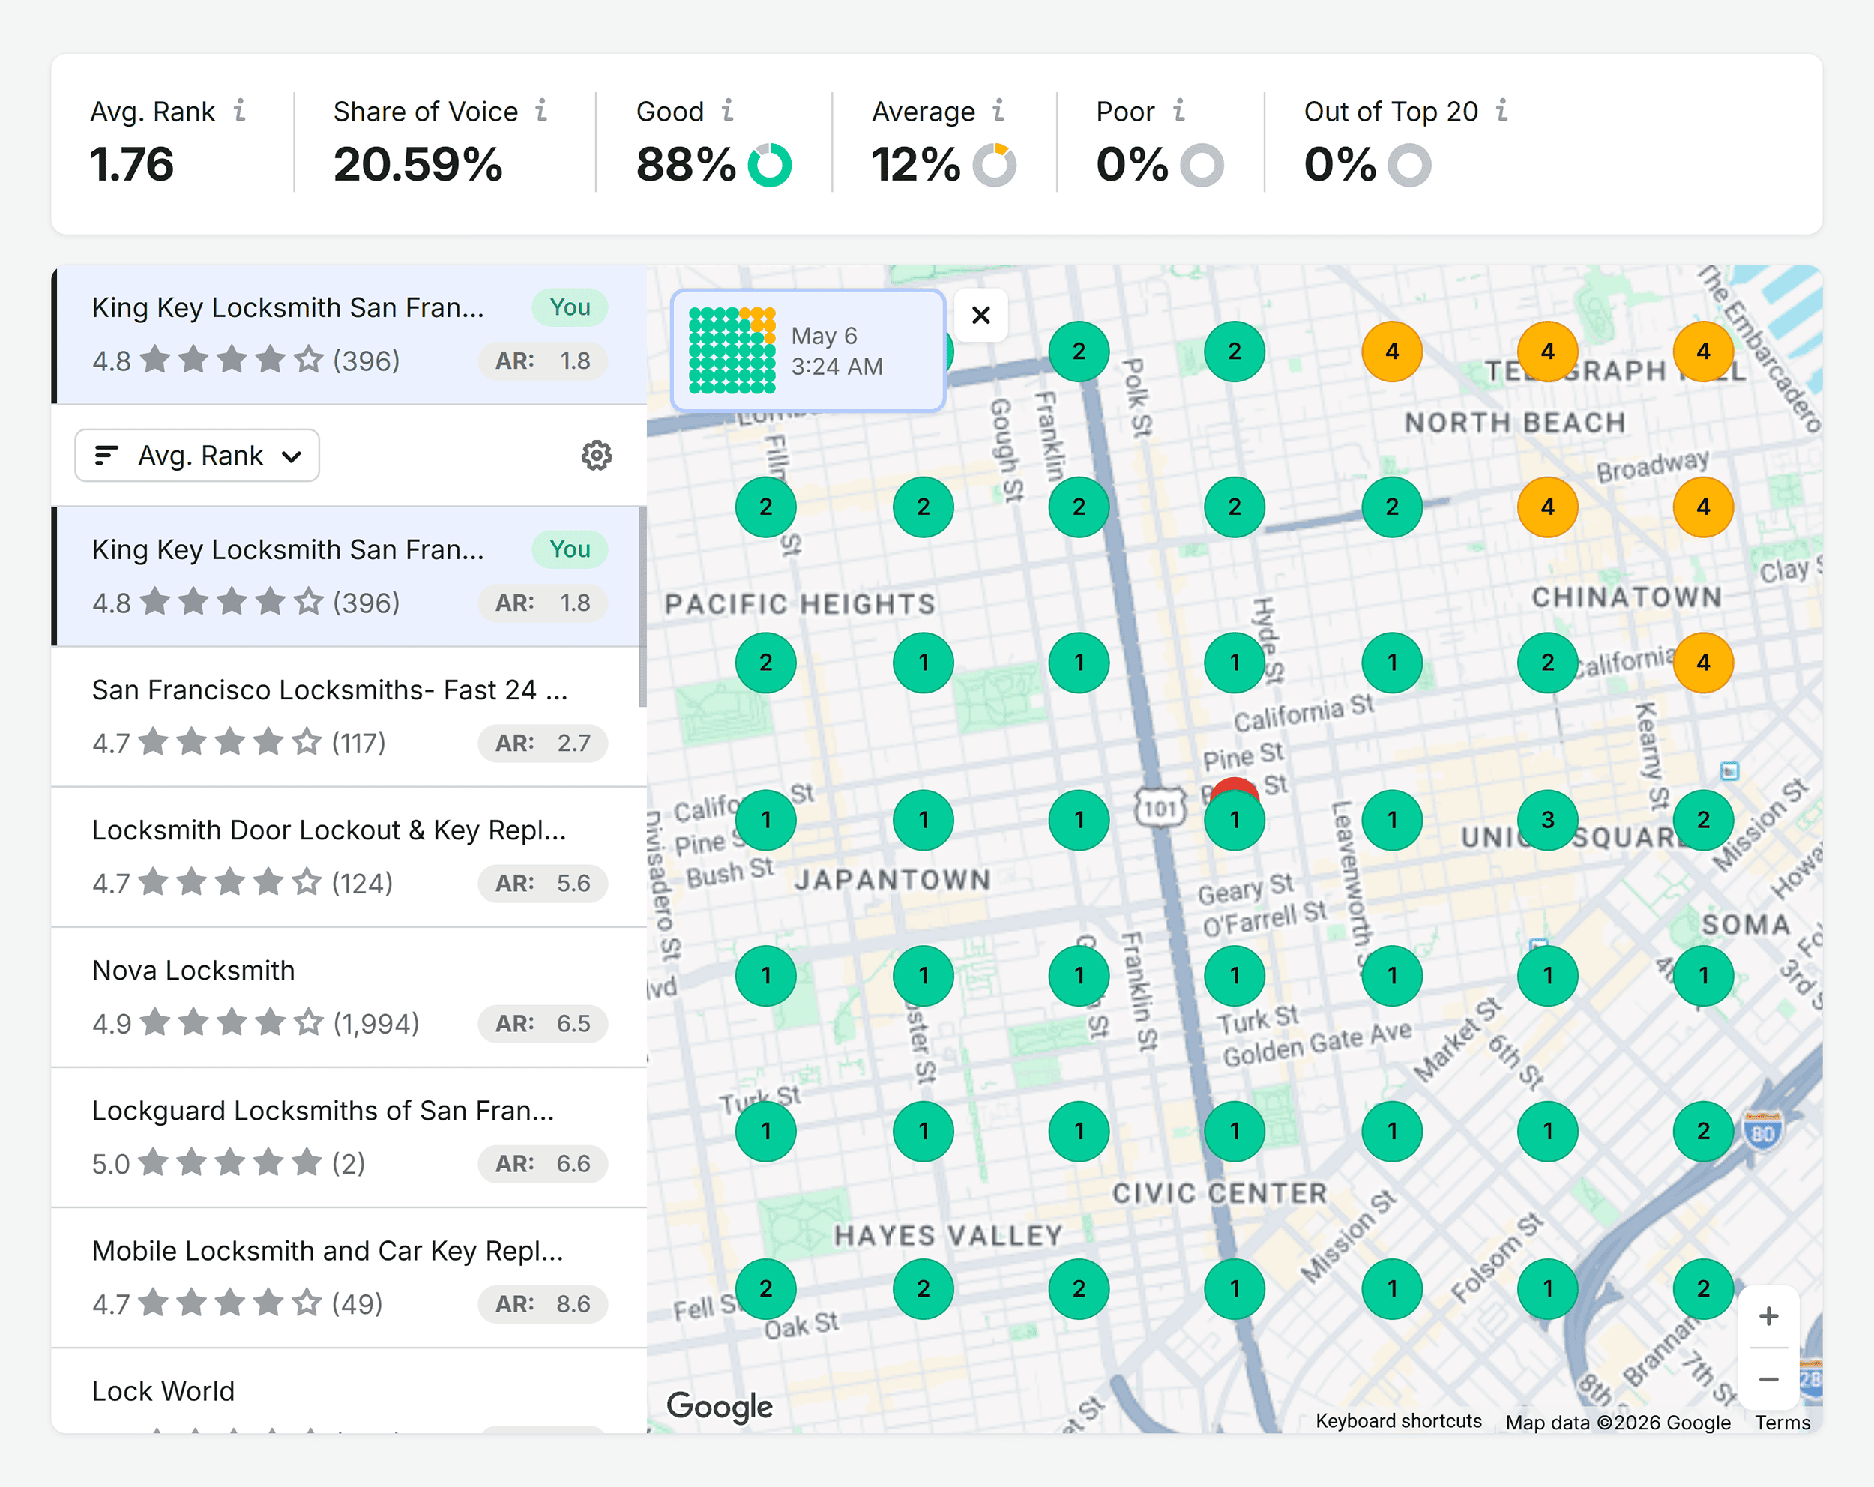Screen dimensions: 1874x1487
Task: Click the rank 2 pin near Fell St
Action: [x=766, y=1288]
